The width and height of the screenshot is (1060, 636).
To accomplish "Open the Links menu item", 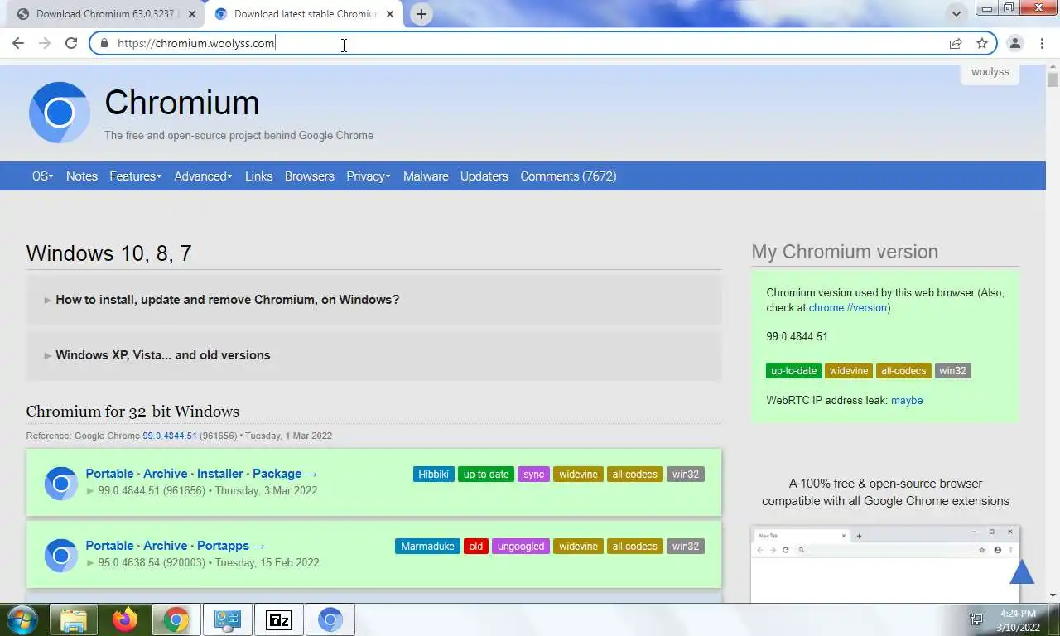I will 258,176.
